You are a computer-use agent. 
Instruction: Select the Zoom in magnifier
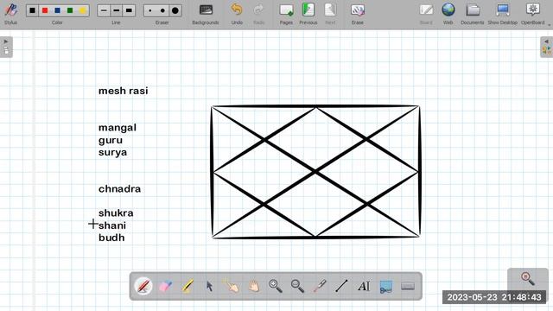[x=275, y=286]
